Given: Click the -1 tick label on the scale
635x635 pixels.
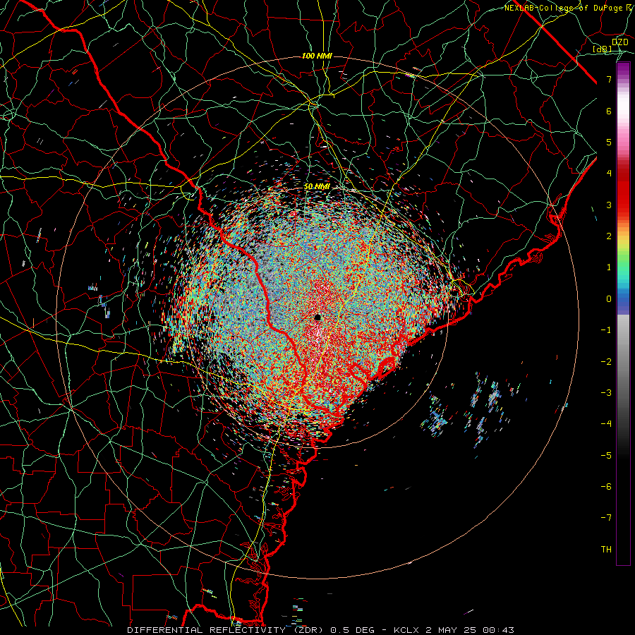Looking at the screenshot, I should coord(606,330).
